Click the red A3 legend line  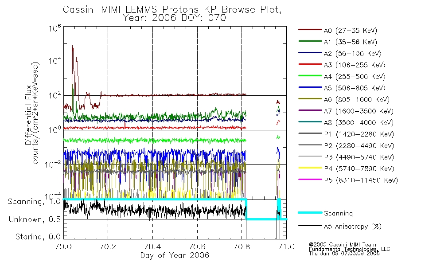tap(310, 64)
